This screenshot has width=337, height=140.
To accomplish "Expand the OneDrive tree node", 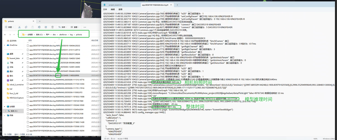I will tap(4, 45).
